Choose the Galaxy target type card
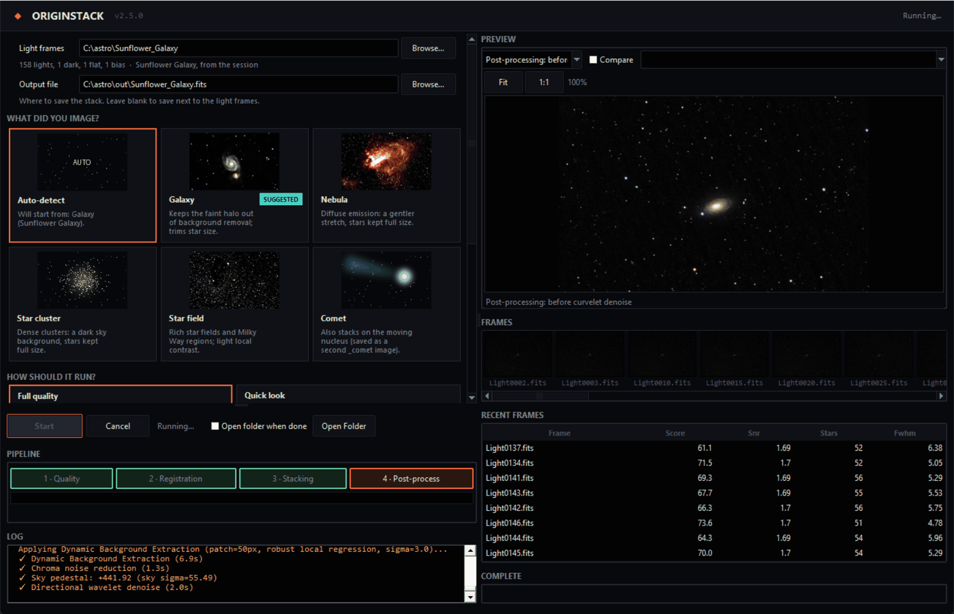The height and width of the screenshot is (614, 954). click(x=234, y=186)
